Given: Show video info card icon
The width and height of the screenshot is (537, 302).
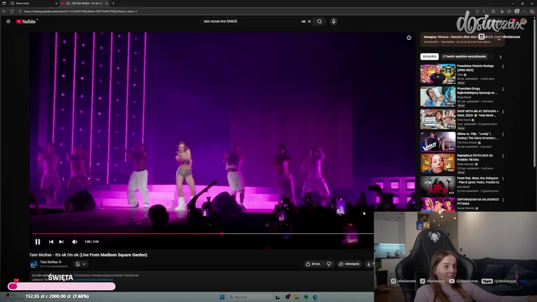Looking at the screenshot, I should point(409,38).
